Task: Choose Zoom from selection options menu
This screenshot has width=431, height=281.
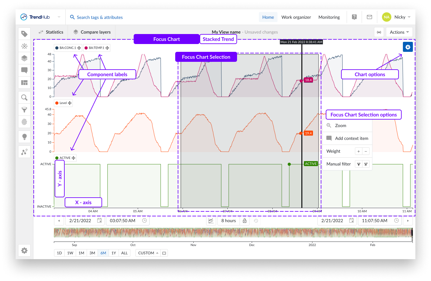Action: coord(340,126)
